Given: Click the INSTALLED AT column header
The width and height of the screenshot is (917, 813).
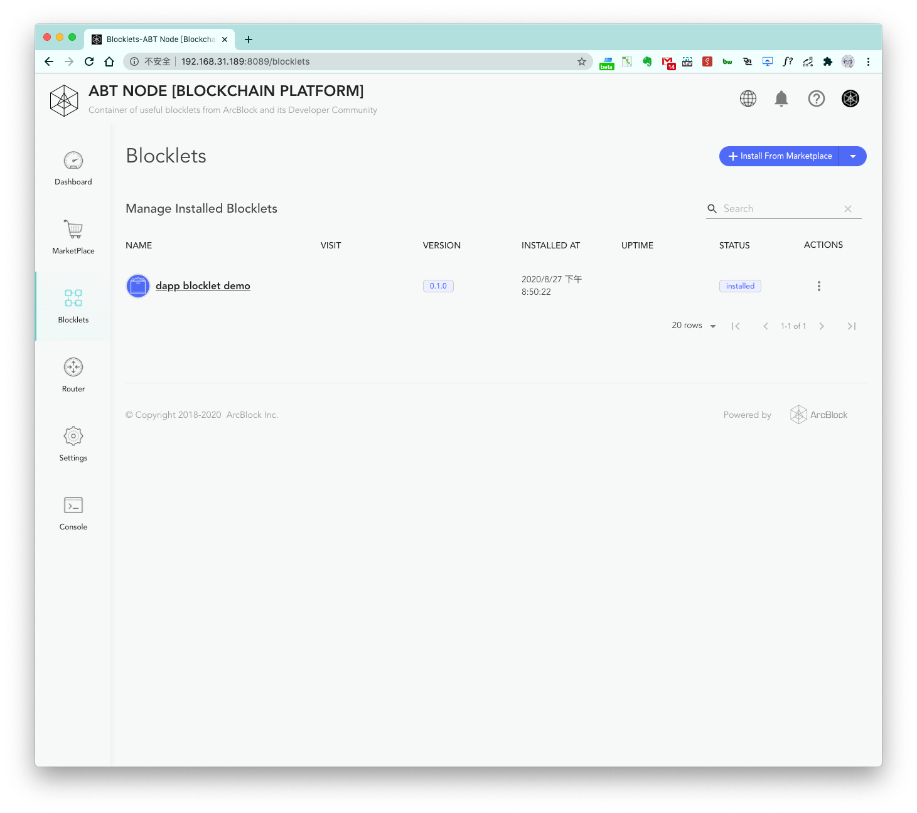Looking at the screenshot, I should [550, 245].
